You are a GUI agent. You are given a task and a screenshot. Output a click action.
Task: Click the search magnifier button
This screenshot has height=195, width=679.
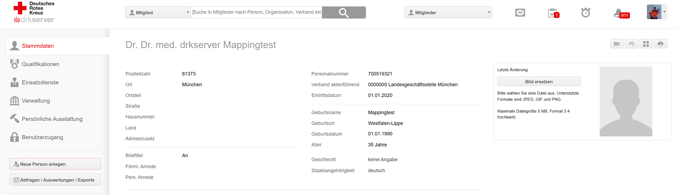point(344,13)
